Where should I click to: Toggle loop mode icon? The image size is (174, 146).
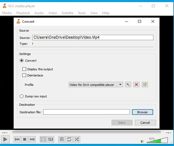coord(69,139)
